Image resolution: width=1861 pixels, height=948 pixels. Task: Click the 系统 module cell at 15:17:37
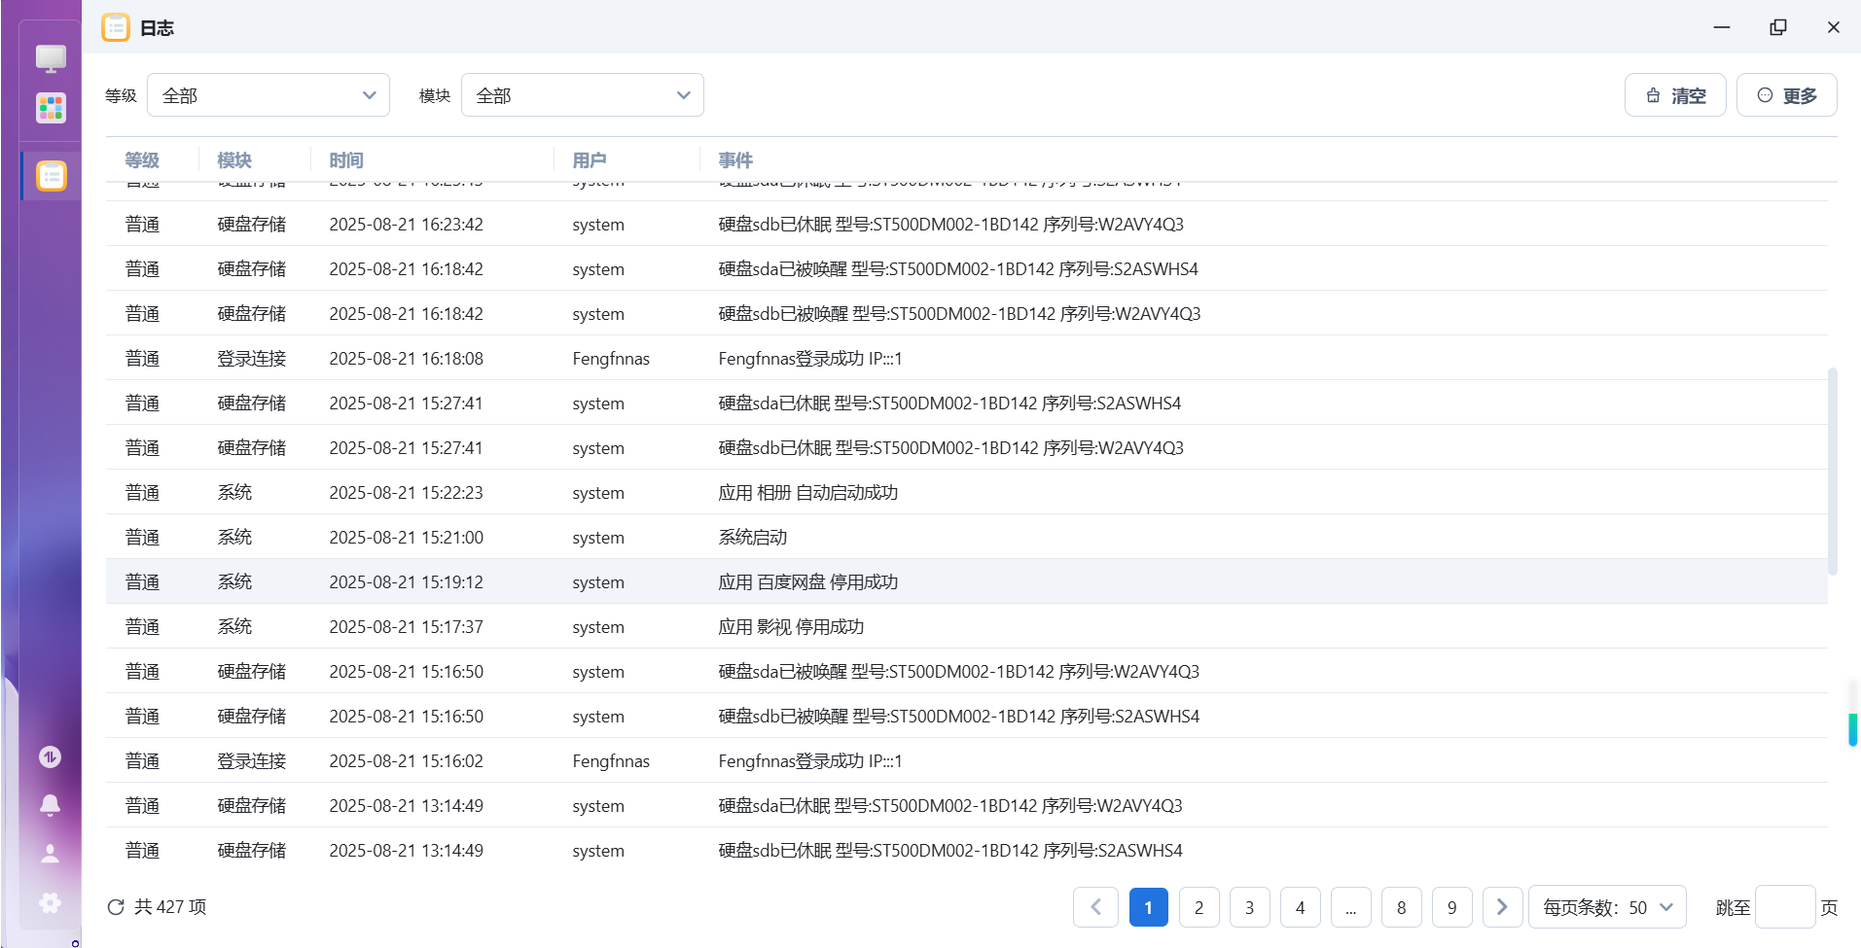click(x=234, y=626)
